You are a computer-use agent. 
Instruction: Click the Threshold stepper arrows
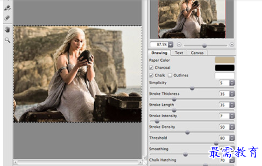[x=232, y=138]
